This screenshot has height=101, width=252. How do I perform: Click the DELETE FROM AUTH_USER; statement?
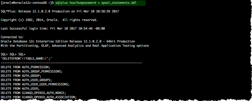tap(20, 89)
